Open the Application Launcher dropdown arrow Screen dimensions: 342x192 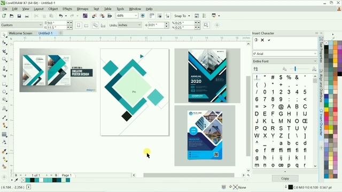(x=219, y=16)
